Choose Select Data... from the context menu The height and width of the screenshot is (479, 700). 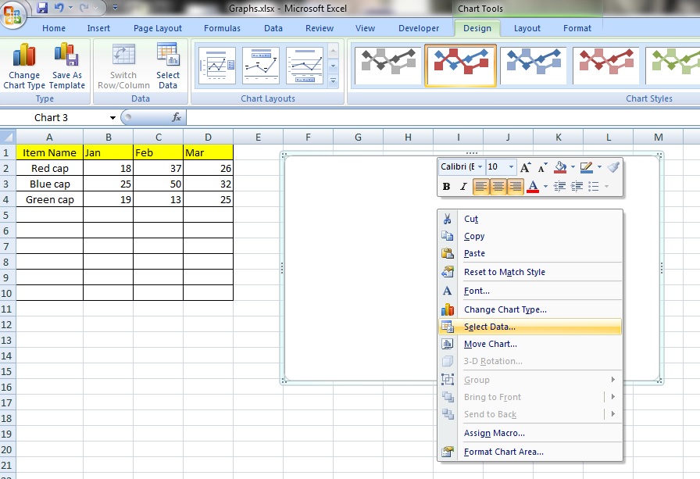pyautogui.click(x=489, y=327)
